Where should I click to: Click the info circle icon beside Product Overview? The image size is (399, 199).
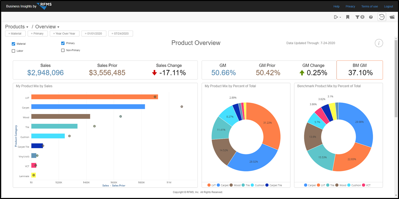coord(379,43)
